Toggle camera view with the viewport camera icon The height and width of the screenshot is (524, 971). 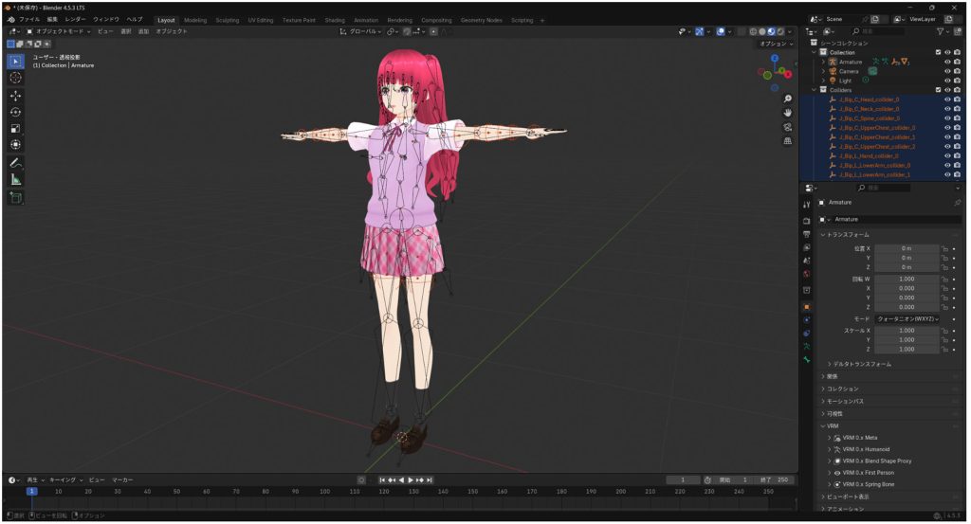click(788, 127)
